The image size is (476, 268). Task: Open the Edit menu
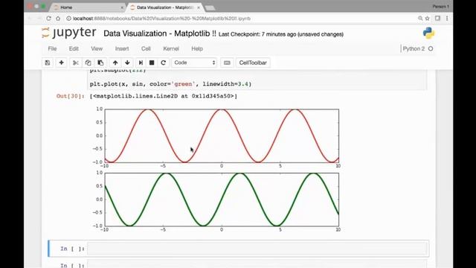pyautogui.click(x=74, y=48)
